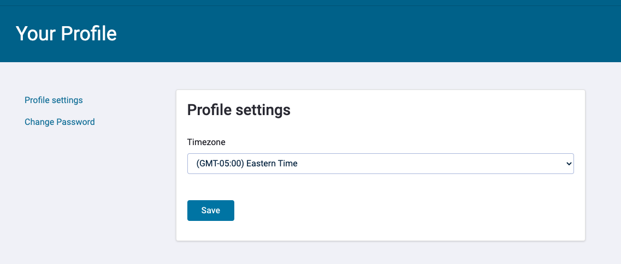Select the (GMT-05:00) Eastern Time value
Viewport: 621px width, 264px height.
pyautogui.click(x=247, y=164)
